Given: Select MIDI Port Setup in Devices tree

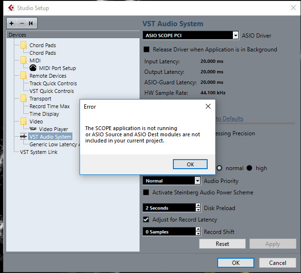Looking at the screenshot, I should (58, 68).
